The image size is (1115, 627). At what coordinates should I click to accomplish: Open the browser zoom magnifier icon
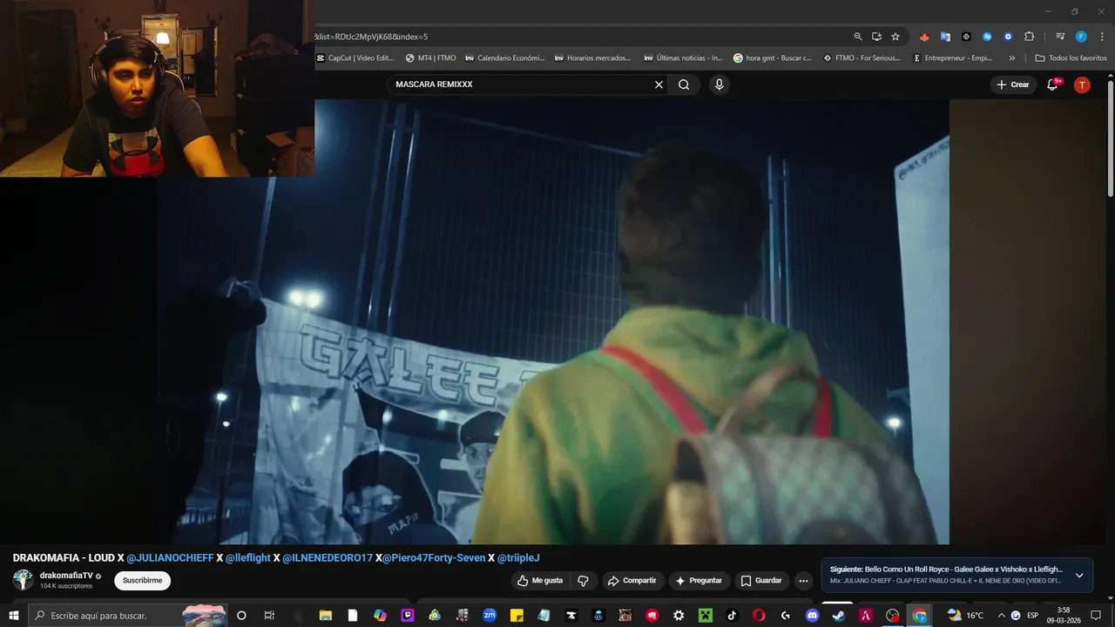pos(858,37)
